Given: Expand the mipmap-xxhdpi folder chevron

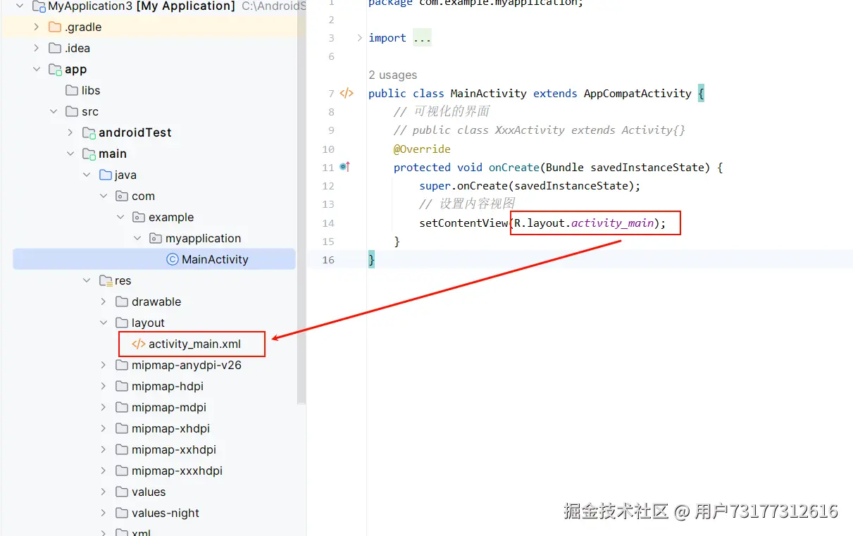Looking at the screenshot, I should (x=104, y=449).
